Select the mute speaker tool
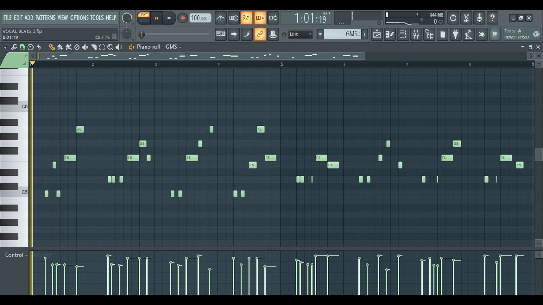This screenshot has width=543, height=305. coord(85,47)
